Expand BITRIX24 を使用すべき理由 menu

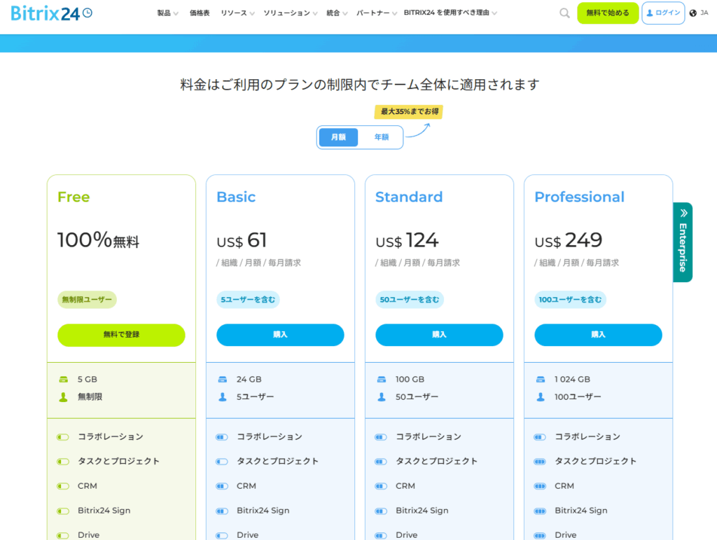[450, 13]
